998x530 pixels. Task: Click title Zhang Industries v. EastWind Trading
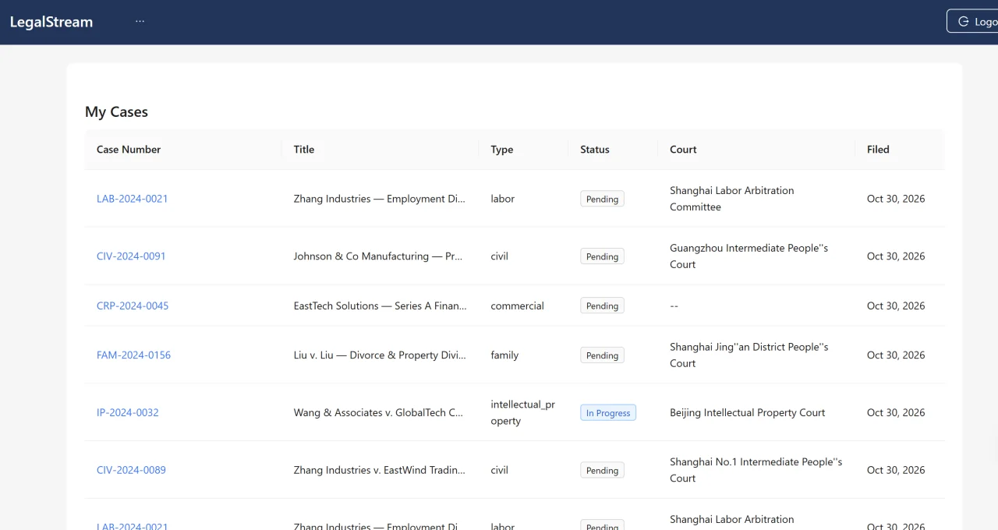pyautogui.click(x=379, y=470)
